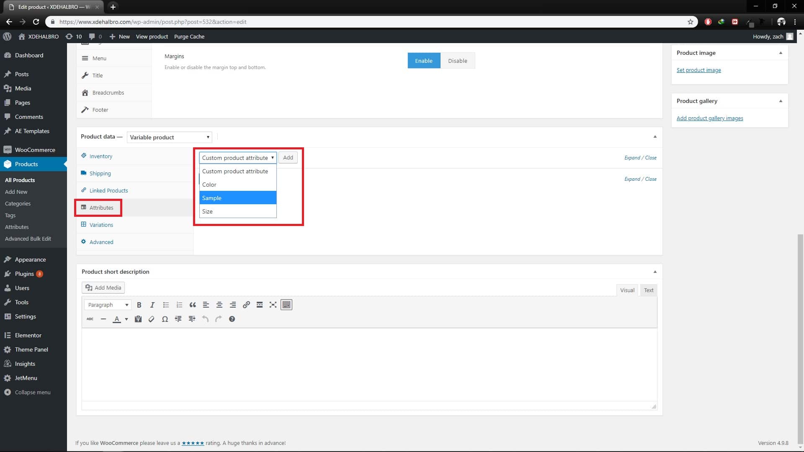Image resolution: width=804 pixels, height=452 pixels.
Task: Click Add product gallery images link
Action: [710, 118]
